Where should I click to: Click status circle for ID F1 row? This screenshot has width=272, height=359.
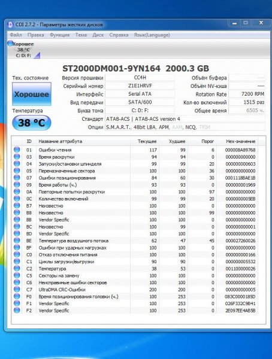click(17, 303)
